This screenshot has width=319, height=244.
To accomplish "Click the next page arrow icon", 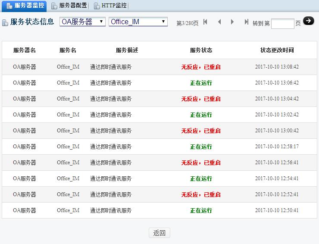I will (x=232, y=22).
